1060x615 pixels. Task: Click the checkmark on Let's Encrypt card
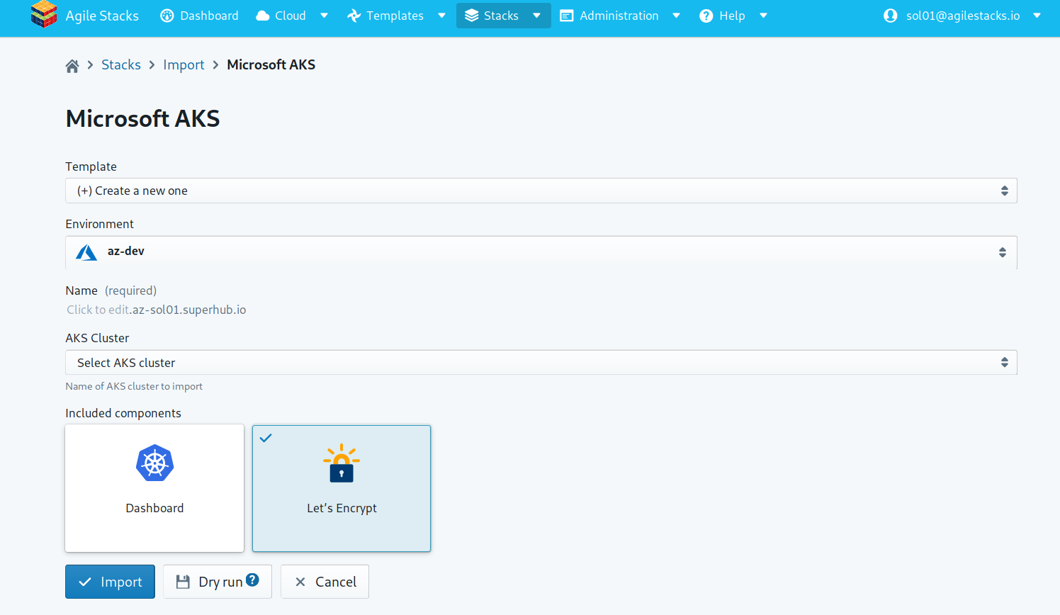[266, 438]
